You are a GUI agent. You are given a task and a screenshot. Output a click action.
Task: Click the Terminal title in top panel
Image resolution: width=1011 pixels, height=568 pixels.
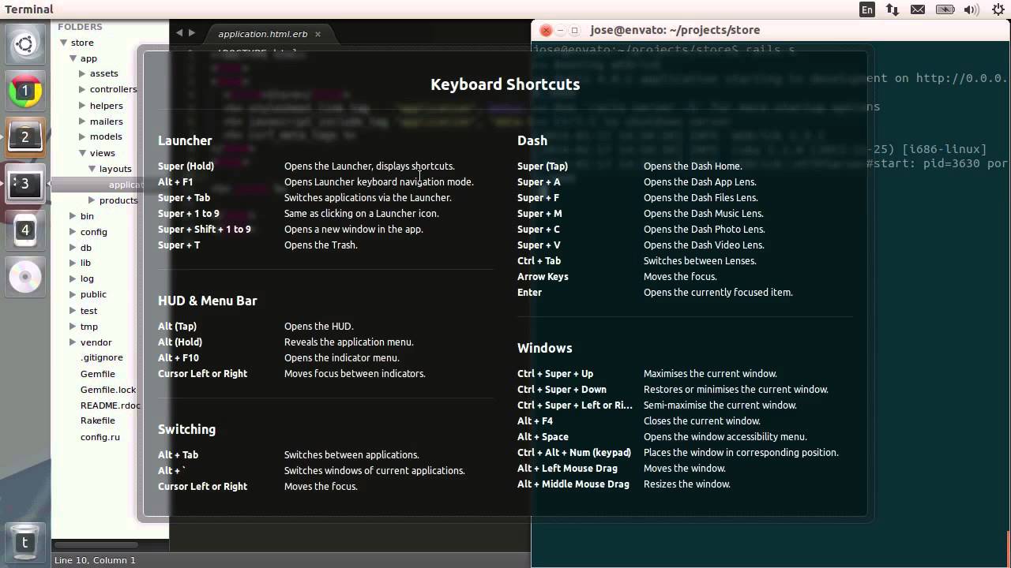(29, 9)
